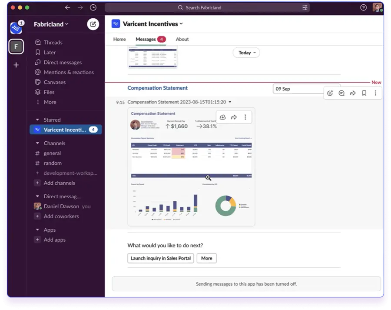The width and height of the screenshot is (391, 310).
Task: Open more actions for the image attachment
Action: point(245,117)
